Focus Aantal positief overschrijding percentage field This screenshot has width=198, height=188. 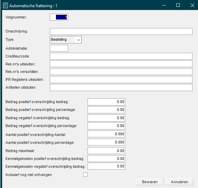[x=106, y=142]
